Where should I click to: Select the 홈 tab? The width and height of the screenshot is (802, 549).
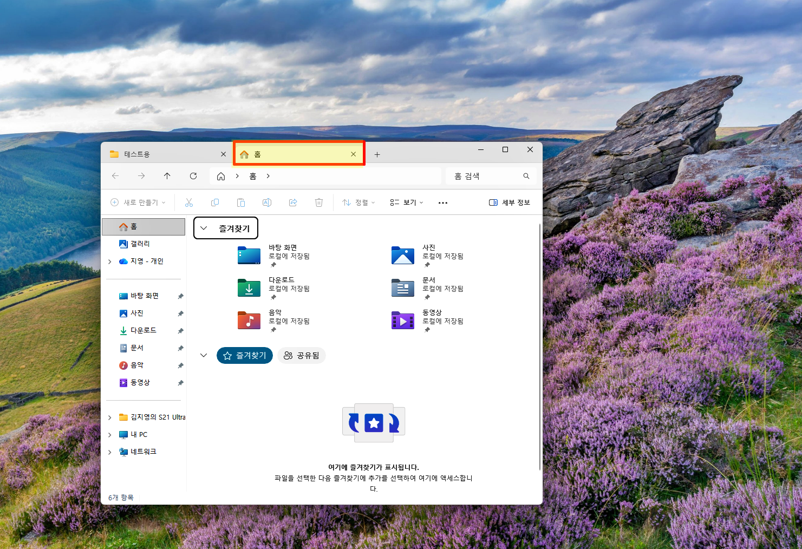click(299, 154)
